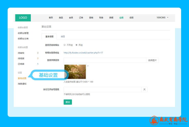Switch to the 结算 tab
189x127 pixels.
click(x=63, y=37)
